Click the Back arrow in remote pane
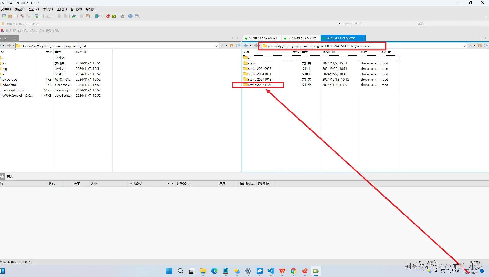The height and width of the screenshot is (277, 489). coord(246,46)
